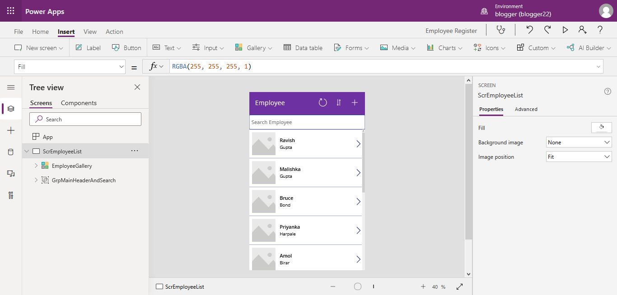Run the App checker stethoscope icon
The height and width of the screenshot is (295, 617).
click(x=500, y=30)
